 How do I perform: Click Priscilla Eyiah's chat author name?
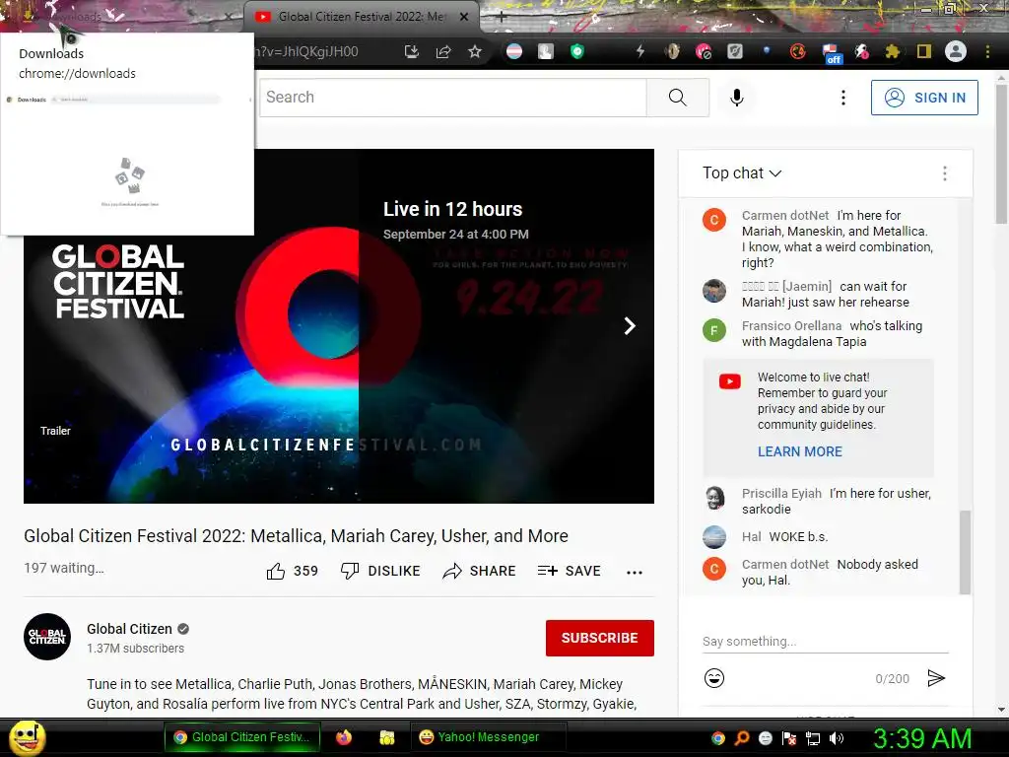coord(781,494)
